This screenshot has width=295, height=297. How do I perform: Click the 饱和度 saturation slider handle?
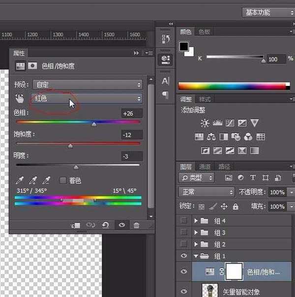(x=70, y=146)
